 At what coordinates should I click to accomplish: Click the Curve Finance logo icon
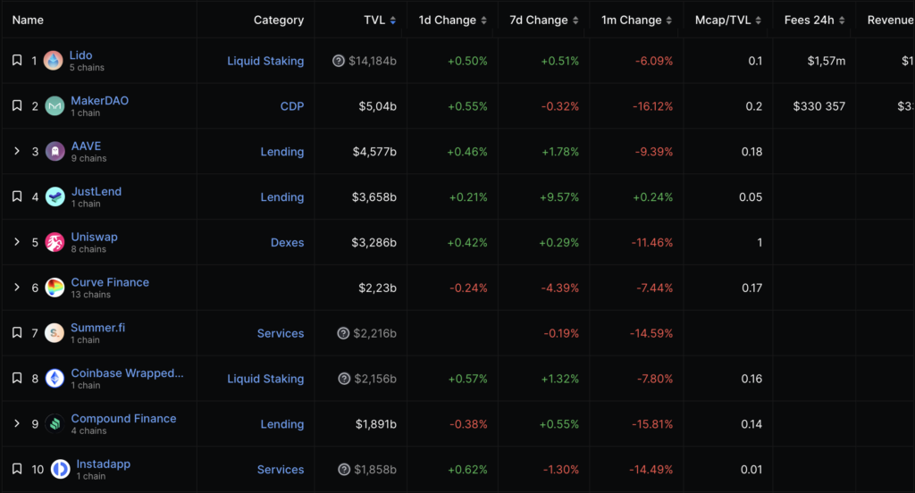click(x=55, y=288)
